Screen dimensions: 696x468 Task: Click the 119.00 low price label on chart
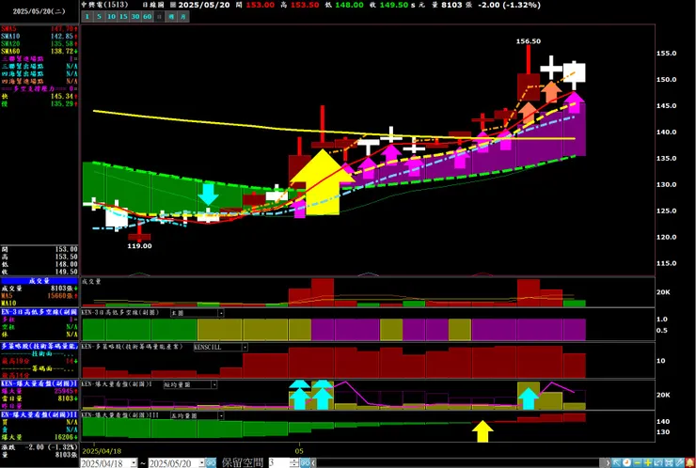[x=139, y=246]
